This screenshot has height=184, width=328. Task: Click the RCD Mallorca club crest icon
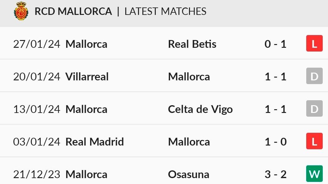tap(21, 11)
